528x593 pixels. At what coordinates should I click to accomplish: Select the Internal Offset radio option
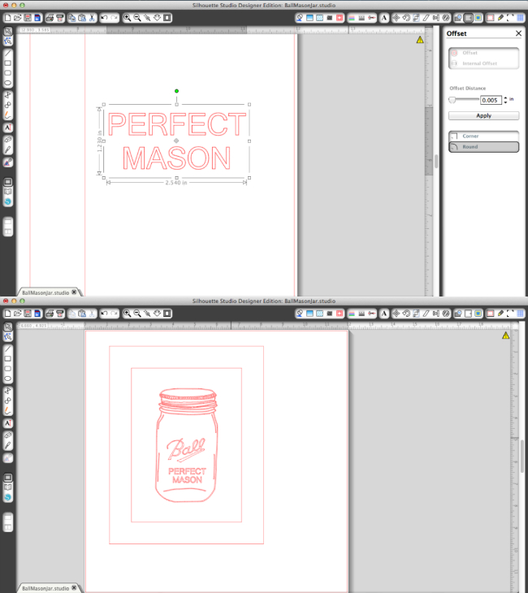pyautogui.click(x=484, y=63)
